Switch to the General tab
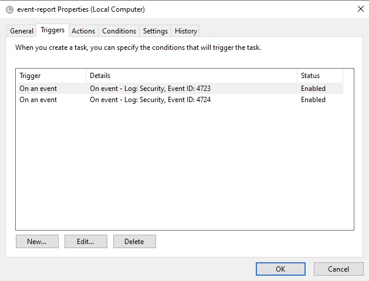This screenshot has height=281, width=369. (x=22, y=31)
